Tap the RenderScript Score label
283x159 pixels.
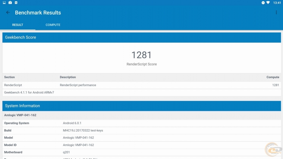pos(141,64)
